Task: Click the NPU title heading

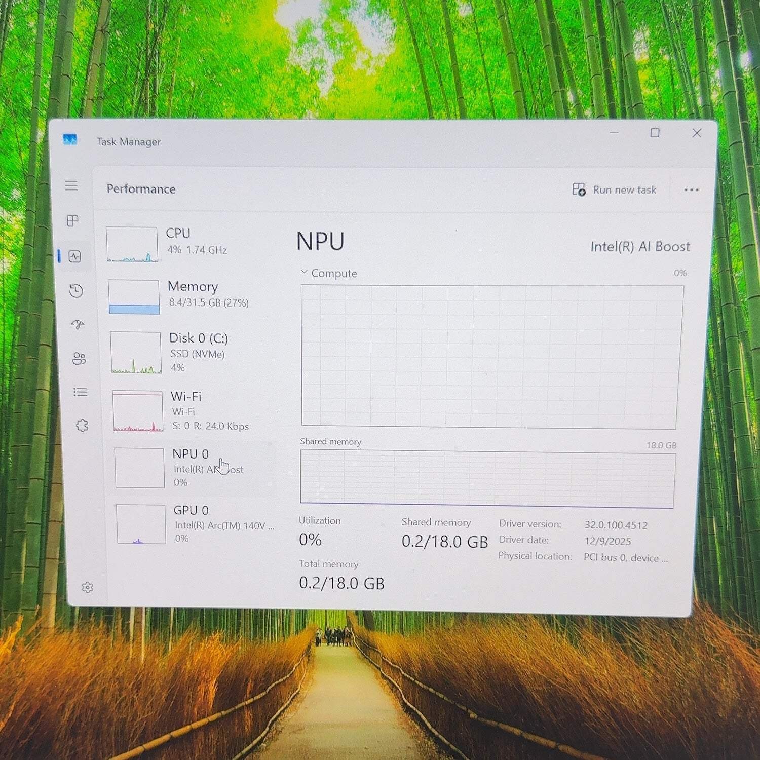Action: [x=320, y=242]
